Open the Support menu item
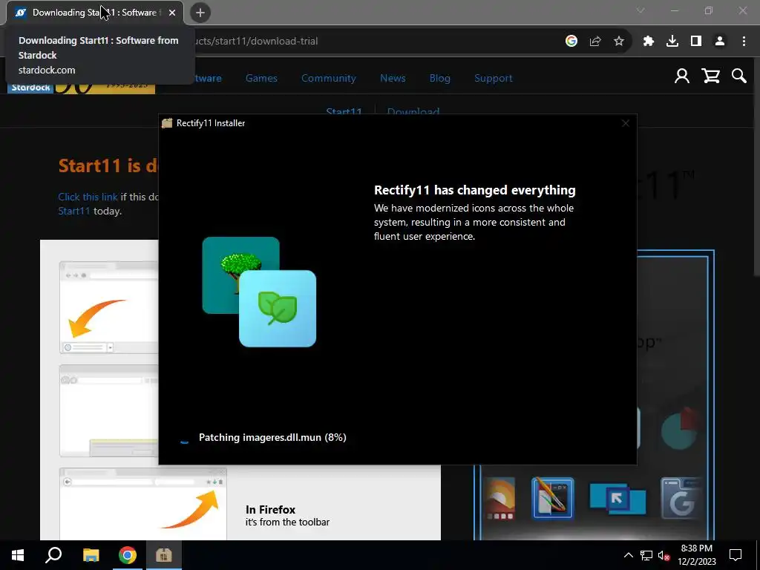 [493, 78]
